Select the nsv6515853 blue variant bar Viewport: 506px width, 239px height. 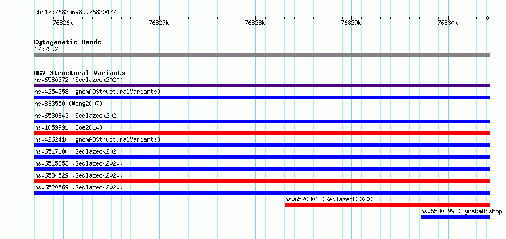262,169
